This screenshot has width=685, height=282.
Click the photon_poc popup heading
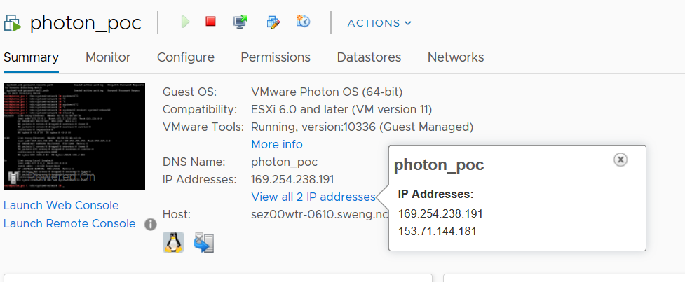coord(439,165)
